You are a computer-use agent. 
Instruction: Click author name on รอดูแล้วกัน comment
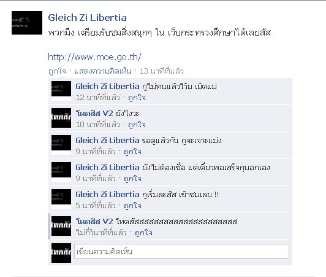click(x=107, y=140)
